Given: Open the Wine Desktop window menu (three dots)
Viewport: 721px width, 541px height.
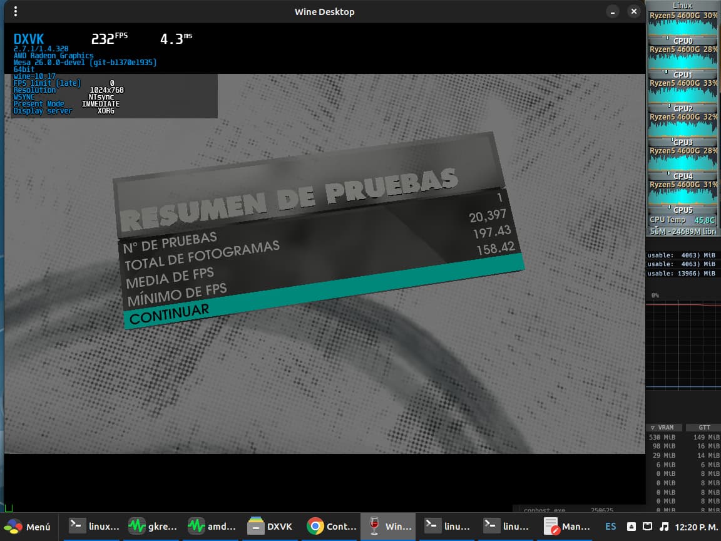Looking at the screenshot, I should click(16, 12).
